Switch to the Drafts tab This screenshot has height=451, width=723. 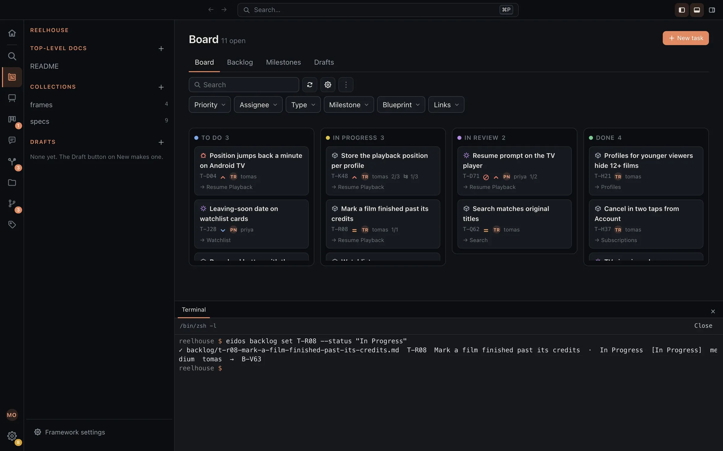click(324, 62)
